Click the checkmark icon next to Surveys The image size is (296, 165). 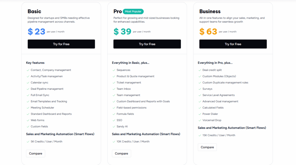[x=199, y=89]
